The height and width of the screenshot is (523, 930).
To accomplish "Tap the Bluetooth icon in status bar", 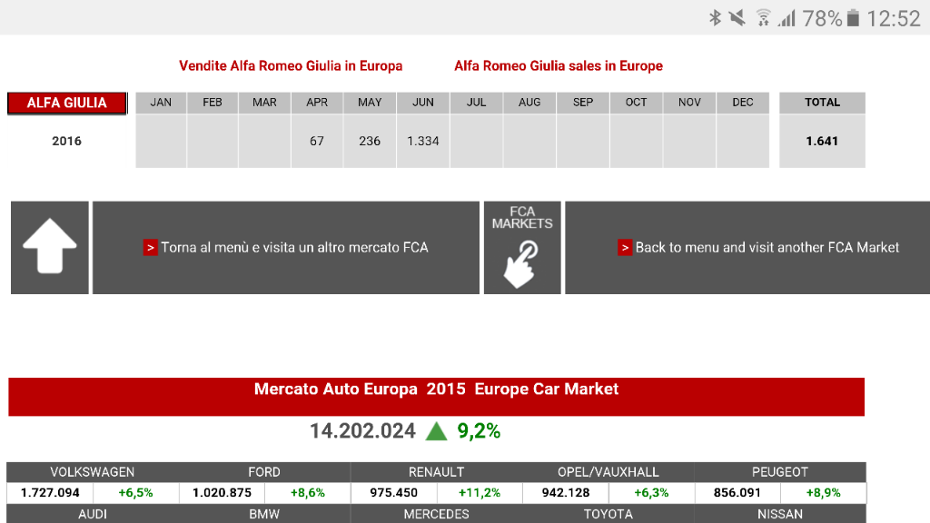I will [715, 18].
